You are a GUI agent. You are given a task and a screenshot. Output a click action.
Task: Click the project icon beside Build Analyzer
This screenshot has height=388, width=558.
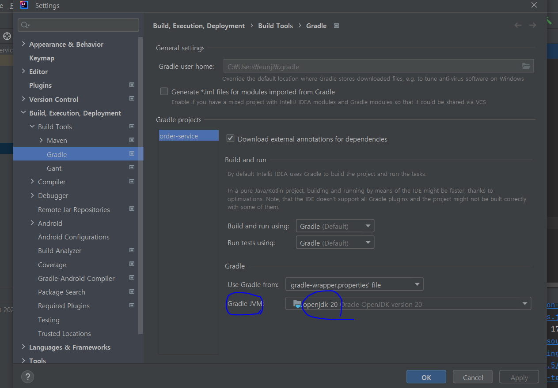tap(132, 250)
